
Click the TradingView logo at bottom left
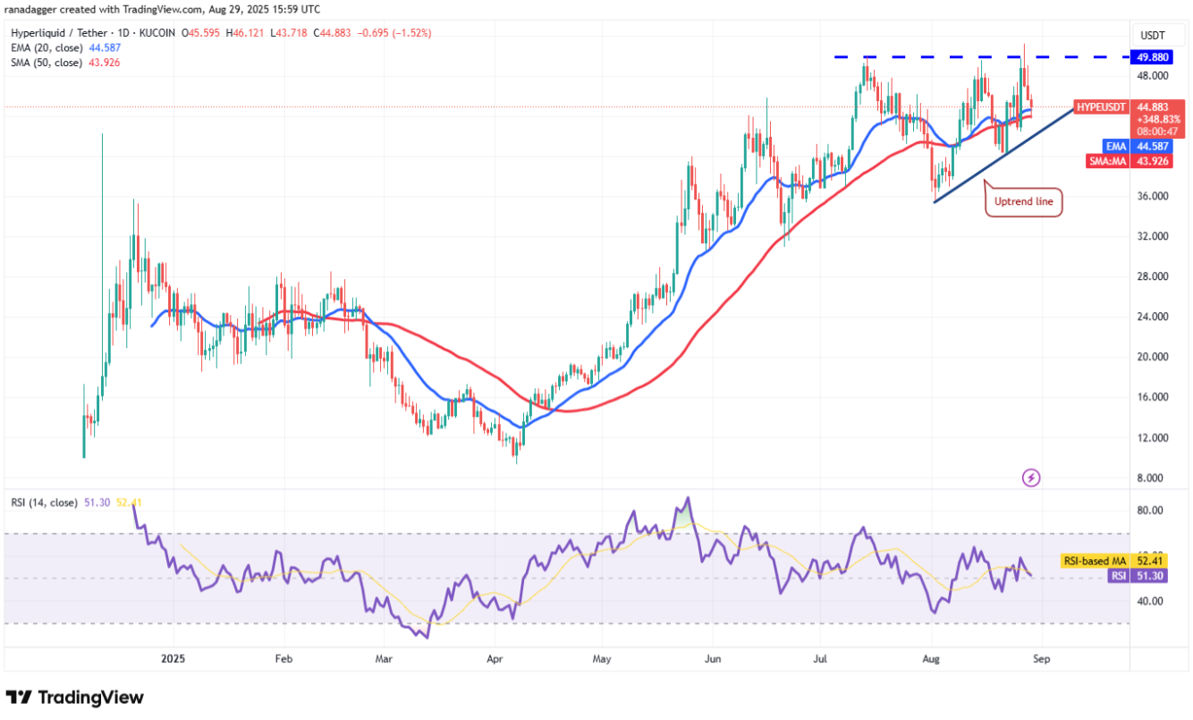(x=75, y=697)
